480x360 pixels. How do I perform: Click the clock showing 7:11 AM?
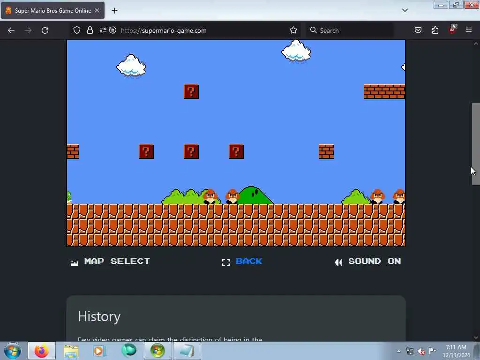456,351
